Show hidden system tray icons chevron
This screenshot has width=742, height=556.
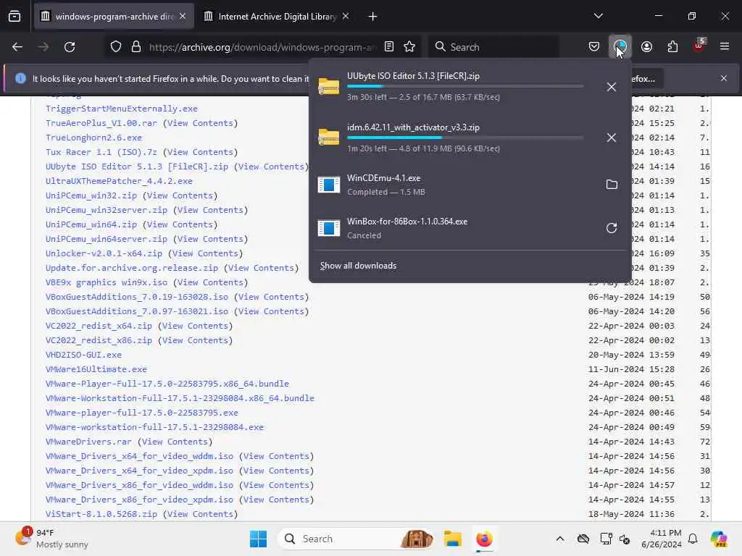click(x=560, y=539)
